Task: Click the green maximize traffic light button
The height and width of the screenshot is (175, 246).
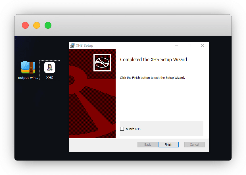Action: [48, 25]
